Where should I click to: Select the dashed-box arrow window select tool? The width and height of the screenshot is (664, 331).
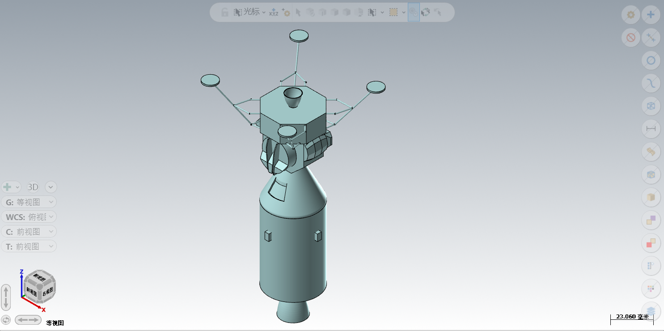[x=372, y=13]
